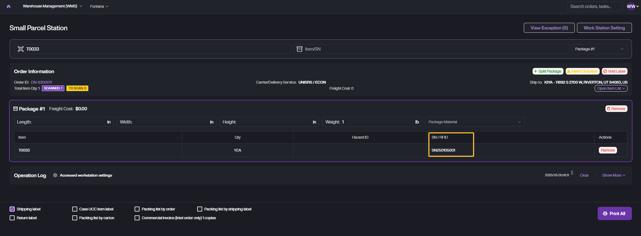This screenshot has width=641, height=236.
Task: Click the gear icon in Operation Log
Action: [x=55, y=175]
